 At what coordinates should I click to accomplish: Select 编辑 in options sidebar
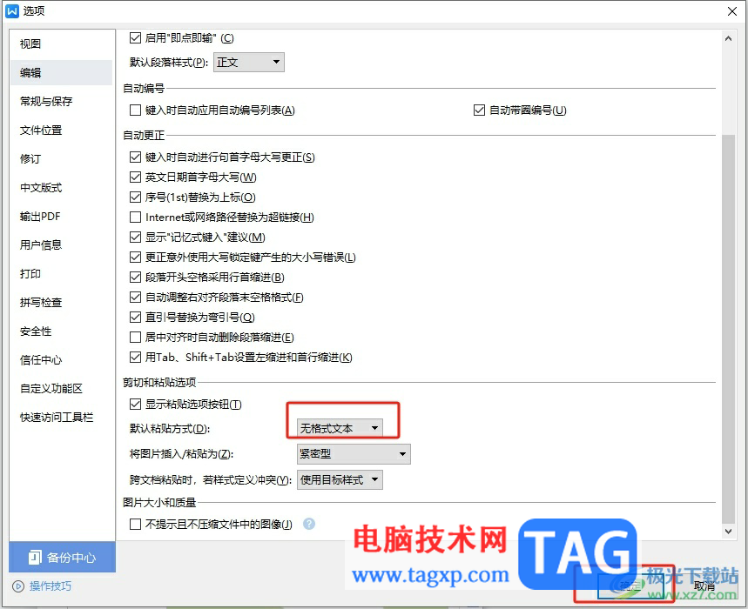[62, 72]
